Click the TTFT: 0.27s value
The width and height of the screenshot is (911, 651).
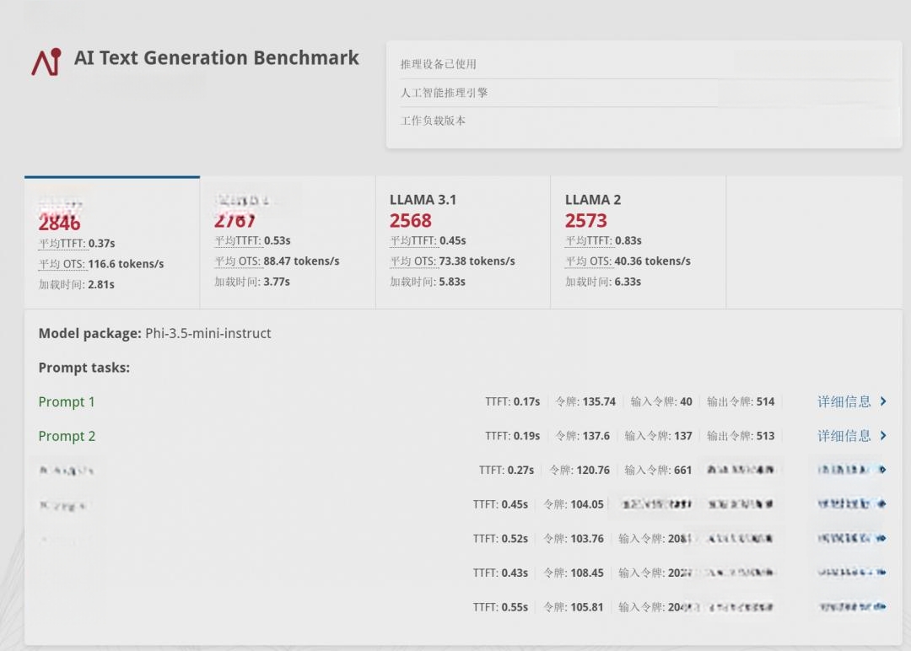507,471
